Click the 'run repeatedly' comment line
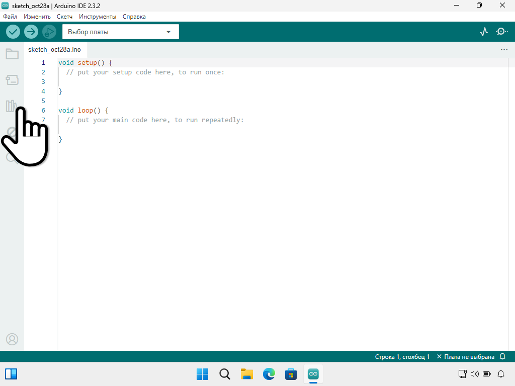This screenshot has width=515, height=386. tap(155, 120)
